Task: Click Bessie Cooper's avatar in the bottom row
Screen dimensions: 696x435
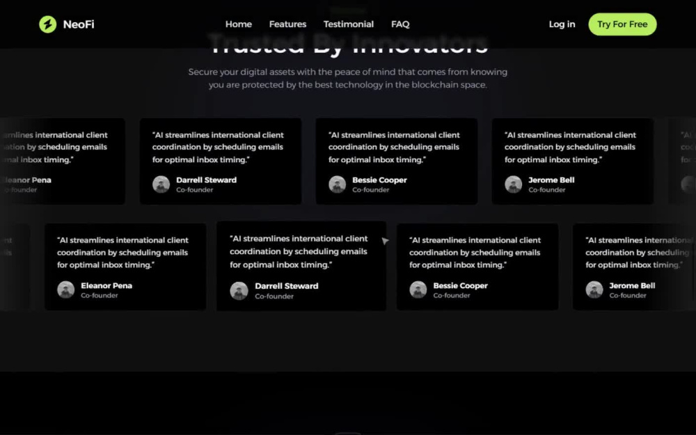Action: (x=418, y=290)
